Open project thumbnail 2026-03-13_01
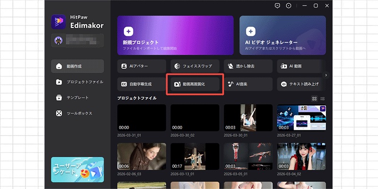The height and width of the screenshot is (189, 378). click(x=195, y=156)
